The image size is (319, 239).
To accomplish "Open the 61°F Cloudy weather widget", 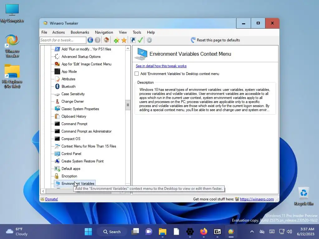I will pos(17,232).
